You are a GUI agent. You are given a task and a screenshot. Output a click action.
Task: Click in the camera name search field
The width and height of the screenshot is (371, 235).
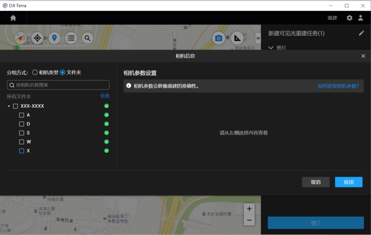pyautogui.click(x=58, y=85)
